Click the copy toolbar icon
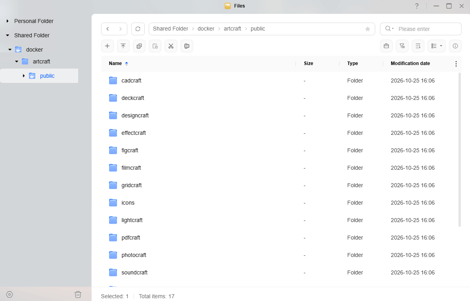This screenshot has width=470, height=301. tap(139, 46)
